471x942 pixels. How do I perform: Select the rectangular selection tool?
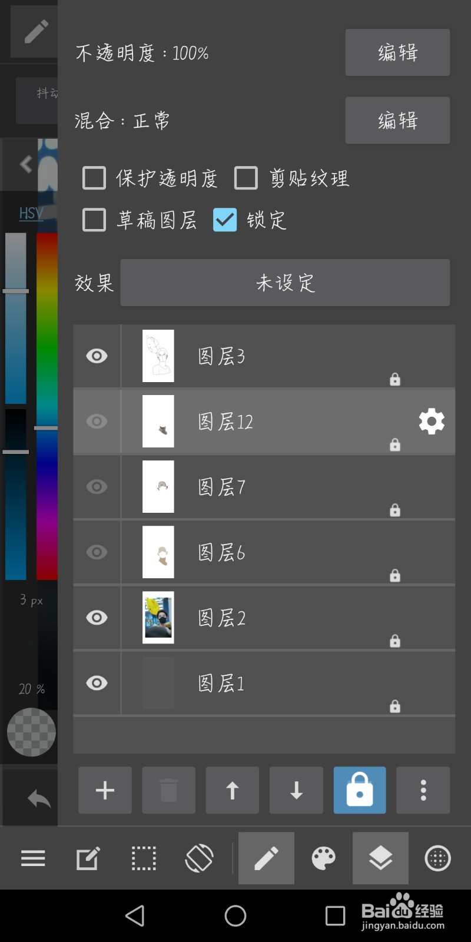pyautogui.click(x=143, y=858)
